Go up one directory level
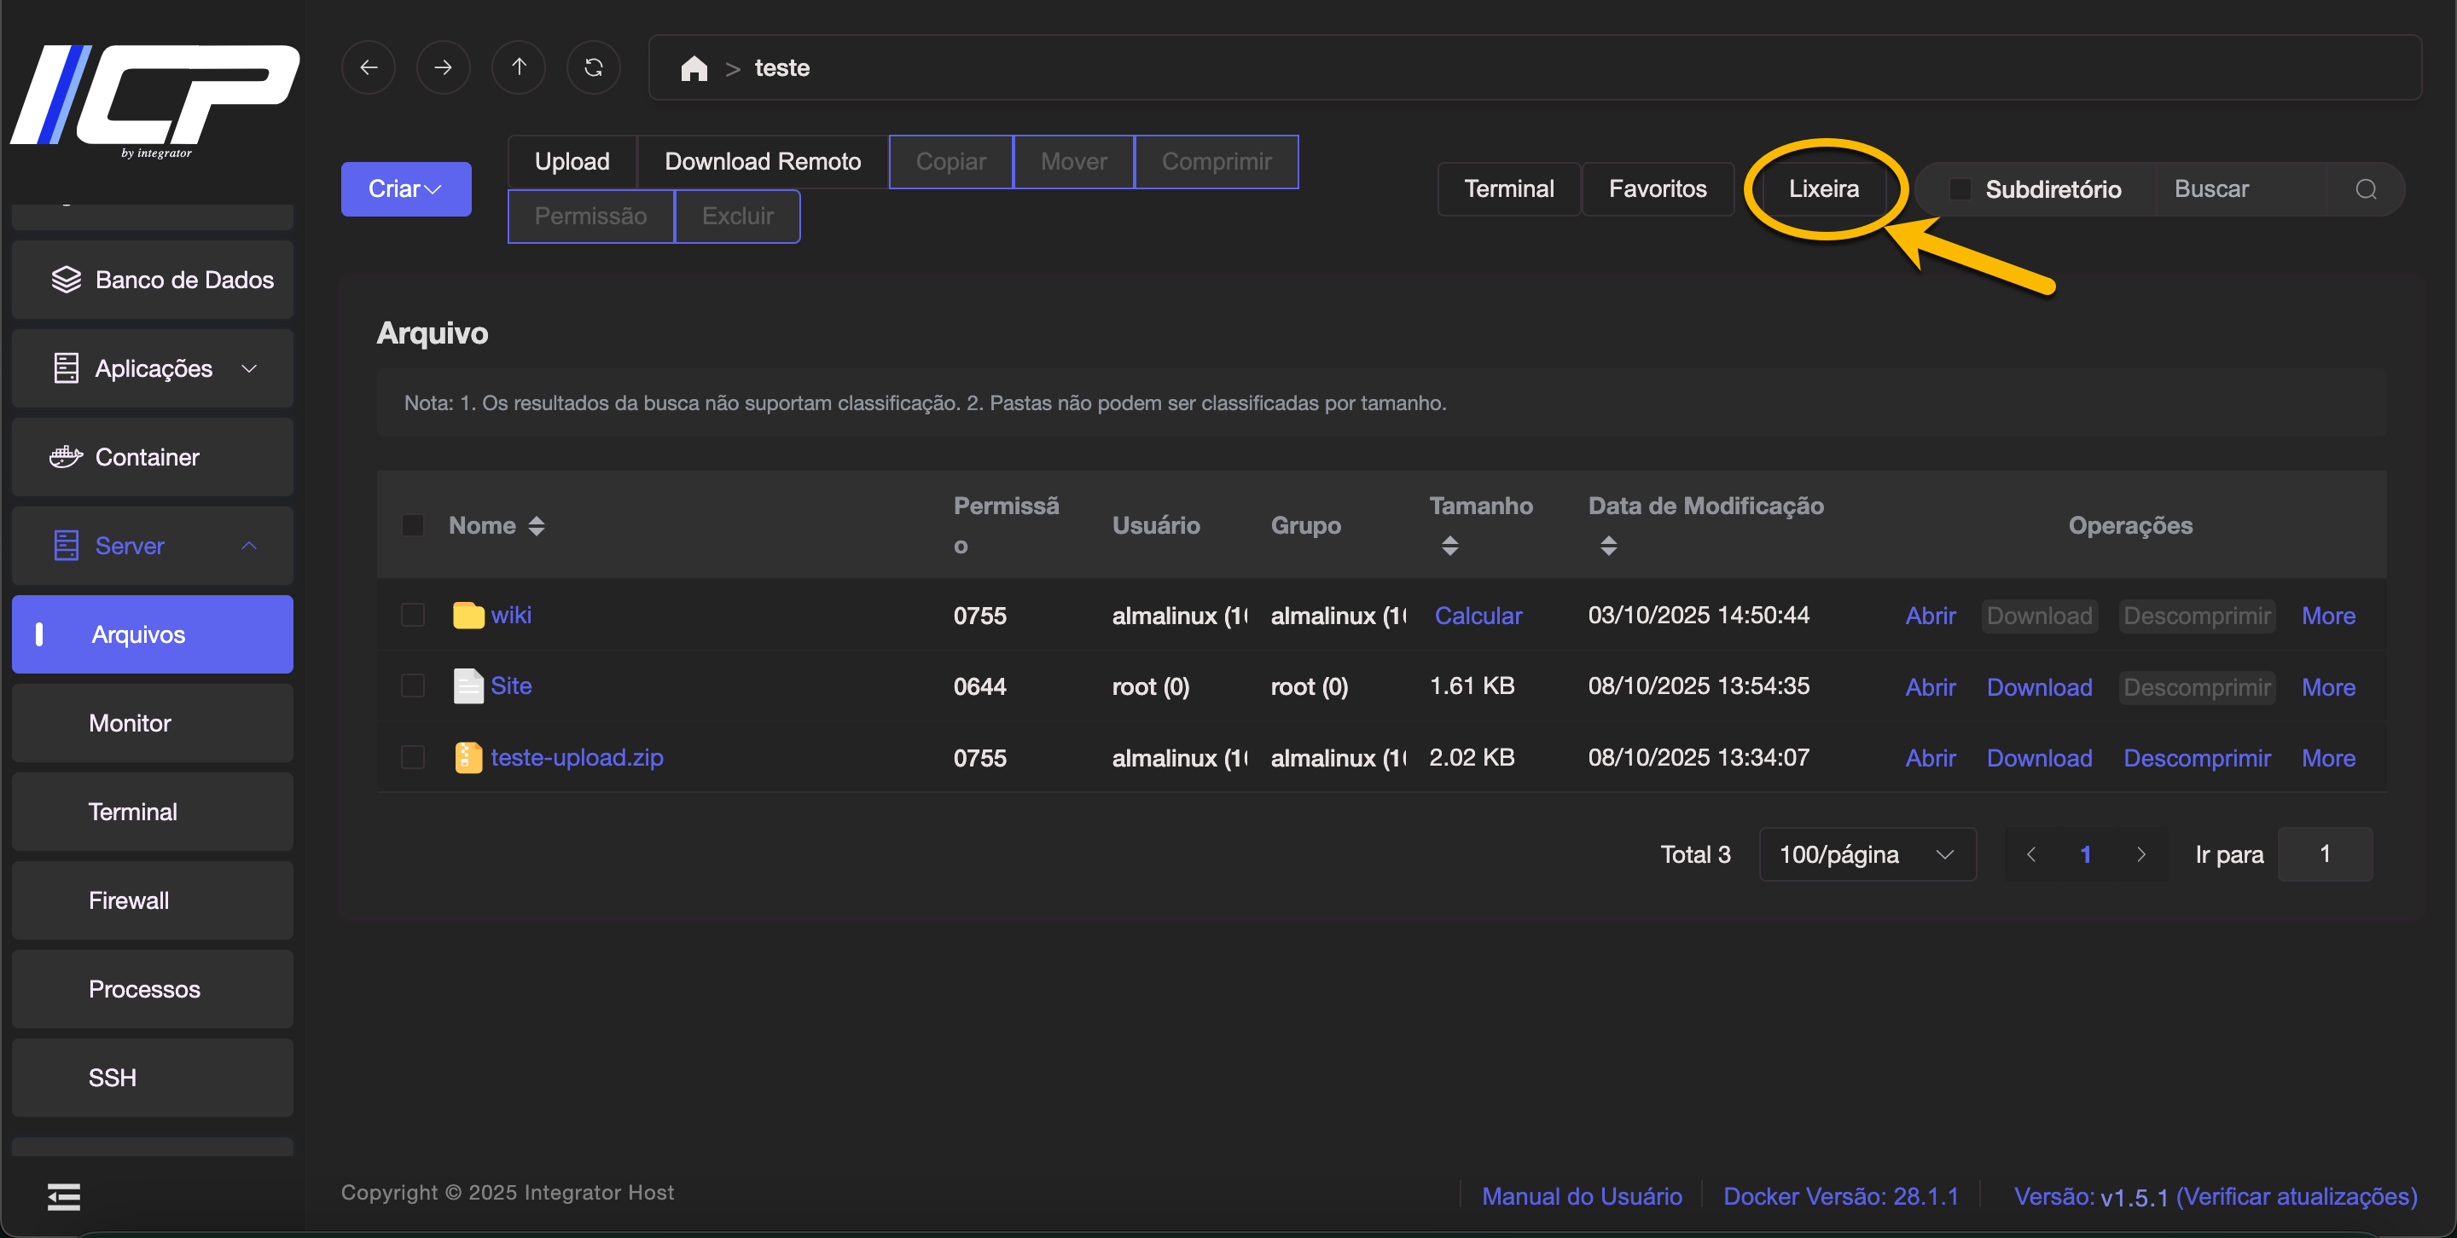Image resolution: width=2457 pixels, height=1238 pixels. 519,67
